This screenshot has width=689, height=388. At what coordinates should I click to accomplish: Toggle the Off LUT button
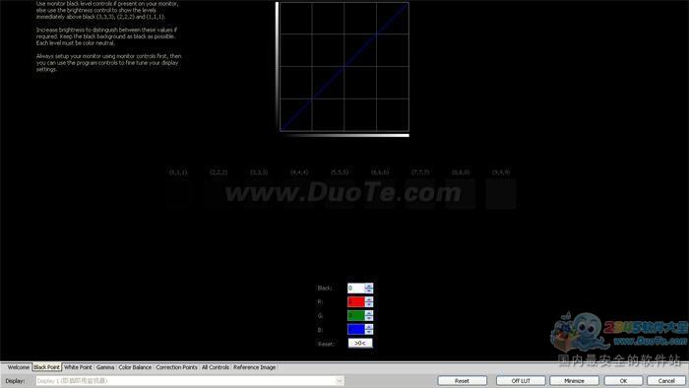(521, 380)
